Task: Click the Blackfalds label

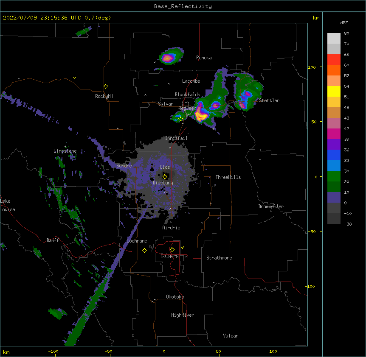Action: coord(187,95)
